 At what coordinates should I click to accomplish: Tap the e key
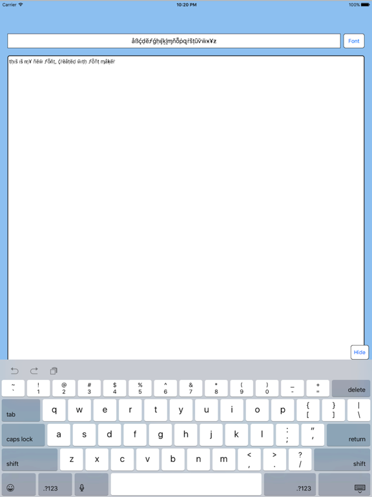pyautogui.click(x=105, y=410)
